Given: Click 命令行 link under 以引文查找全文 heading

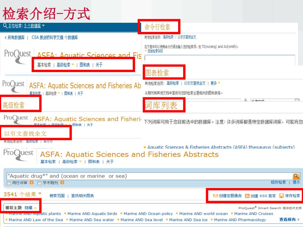Looking at the screenshot, I should tap(48, 142).
